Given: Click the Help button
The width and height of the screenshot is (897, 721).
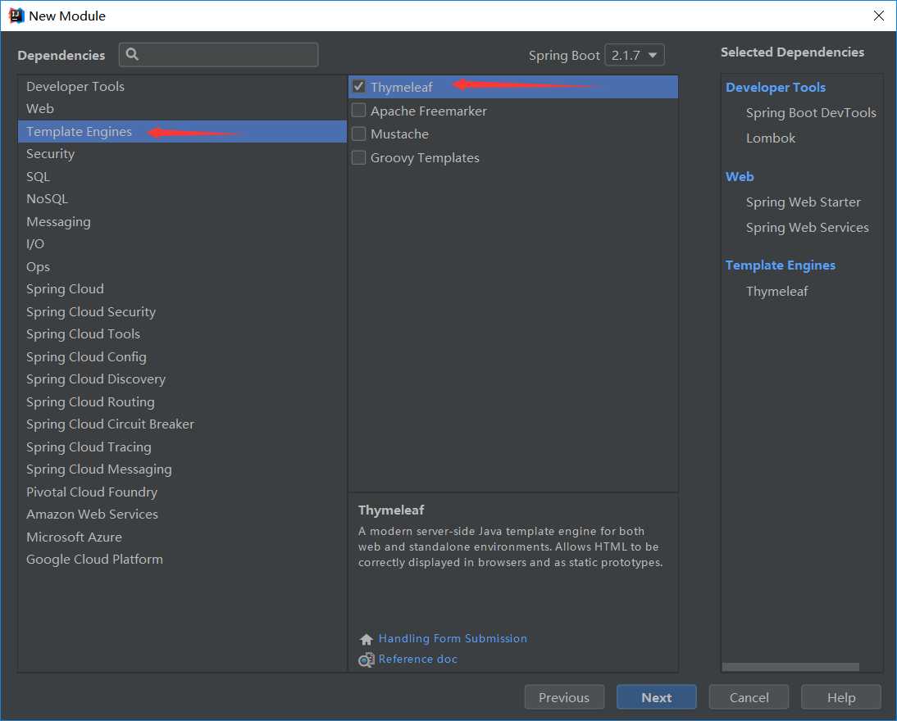Looking at the screenshot, I should pos(841,697).
